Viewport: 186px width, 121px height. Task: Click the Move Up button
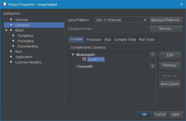tap(170, 76)
